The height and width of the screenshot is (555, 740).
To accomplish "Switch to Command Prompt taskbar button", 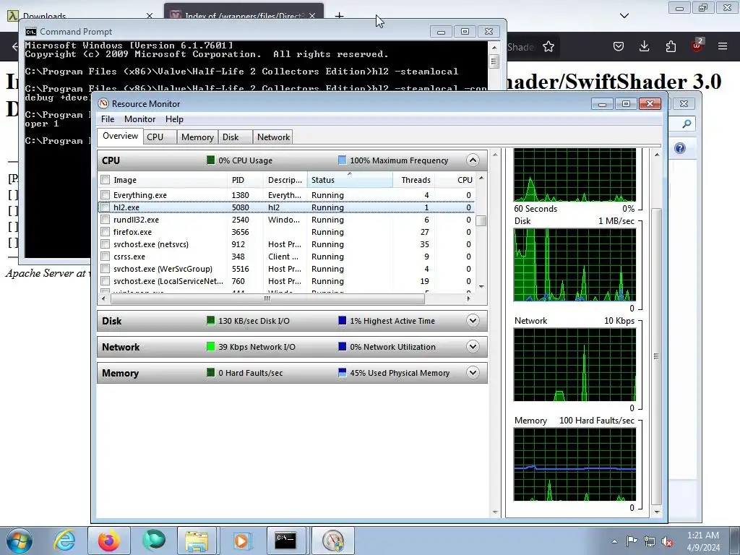I will click(x=286, y=541).
